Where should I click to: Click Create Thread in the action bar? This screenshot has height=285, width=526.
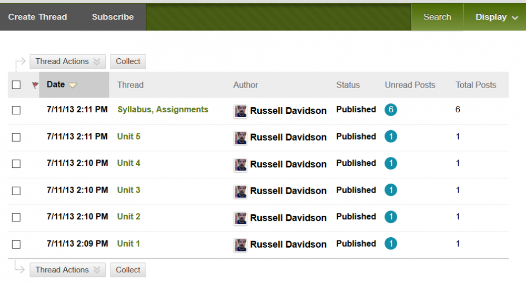pyautogui.click(x=38, y=17)
